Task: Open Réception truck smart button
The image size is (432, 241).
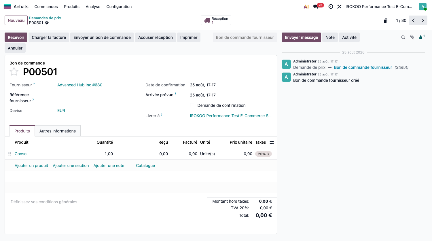Action: pyautogui.click(x=216, y=20)
